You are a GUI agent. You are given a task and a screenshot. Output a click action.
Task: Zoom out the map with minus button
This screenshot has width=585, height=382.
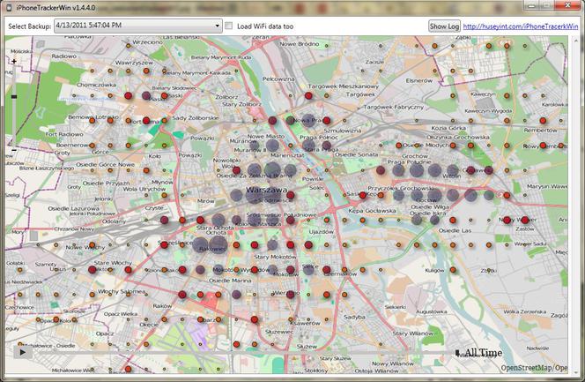coord(14,150)
